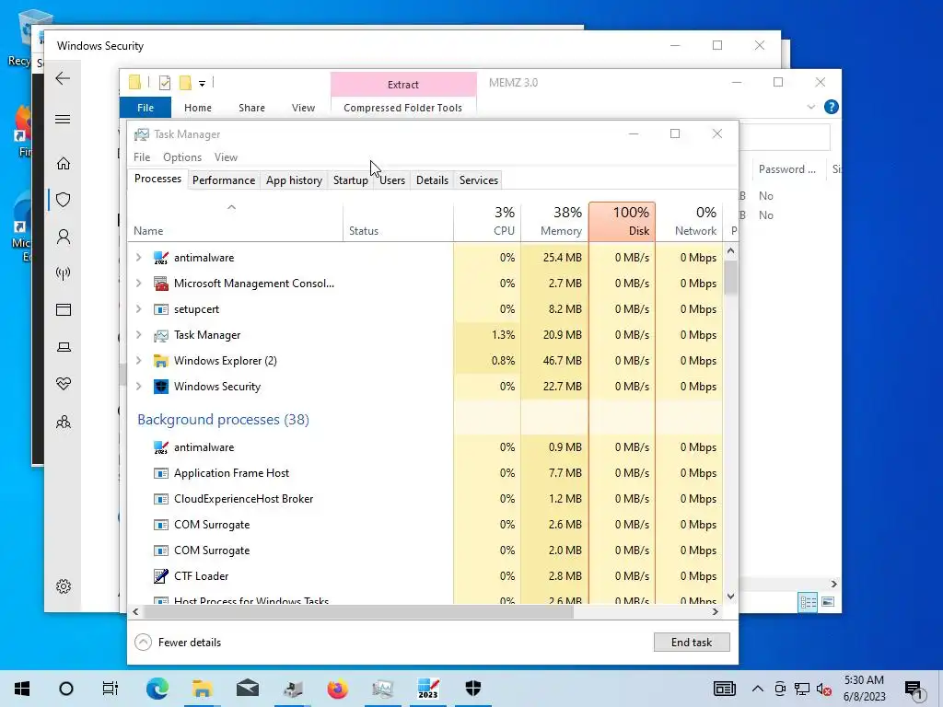
Task: Open the Task Manager Options menu
Action: click(x=182, y=157)
